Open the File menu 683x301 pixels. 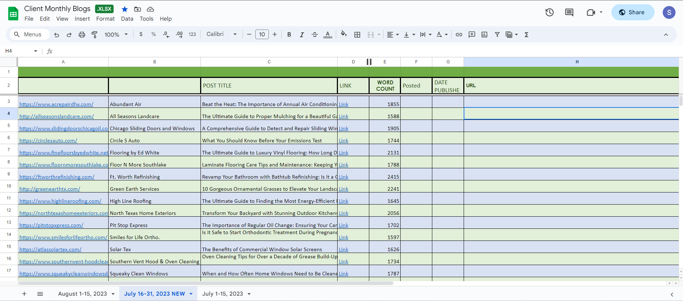click(x=29, y=19)
